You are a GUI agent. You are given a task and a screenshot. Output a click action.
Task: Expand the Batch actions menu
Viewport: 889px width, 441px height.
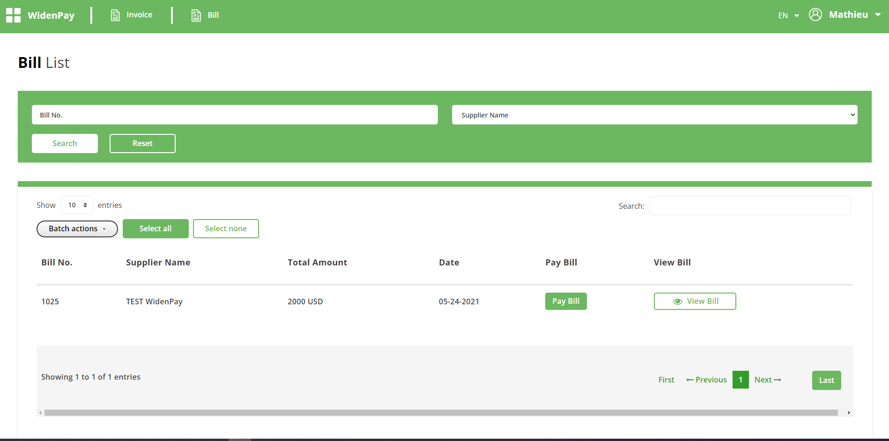[x=77, y=228]
